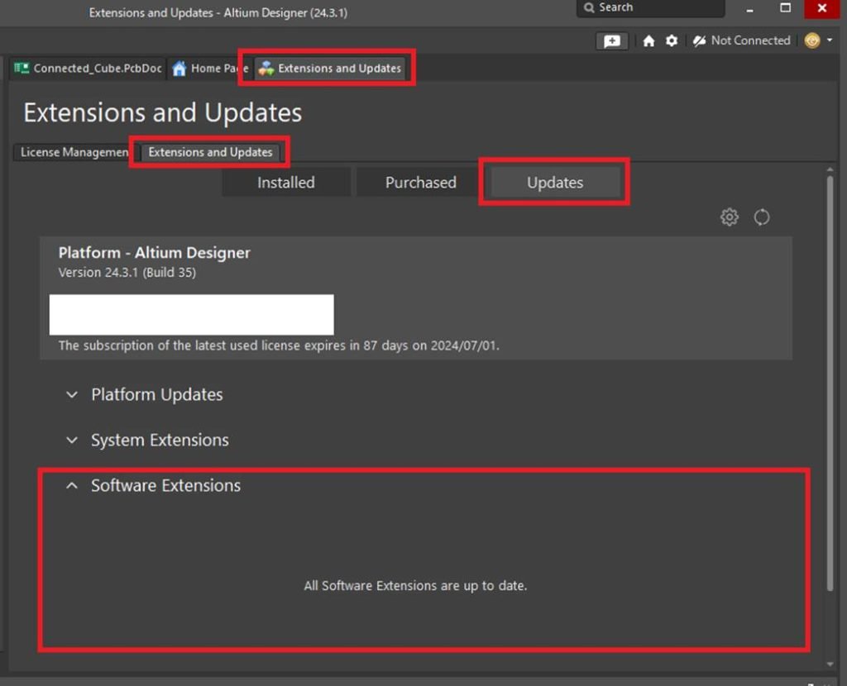Click the Not Connected plug icon
The width and height of the screenshot is (847, 686).
(x=700, y=40)
